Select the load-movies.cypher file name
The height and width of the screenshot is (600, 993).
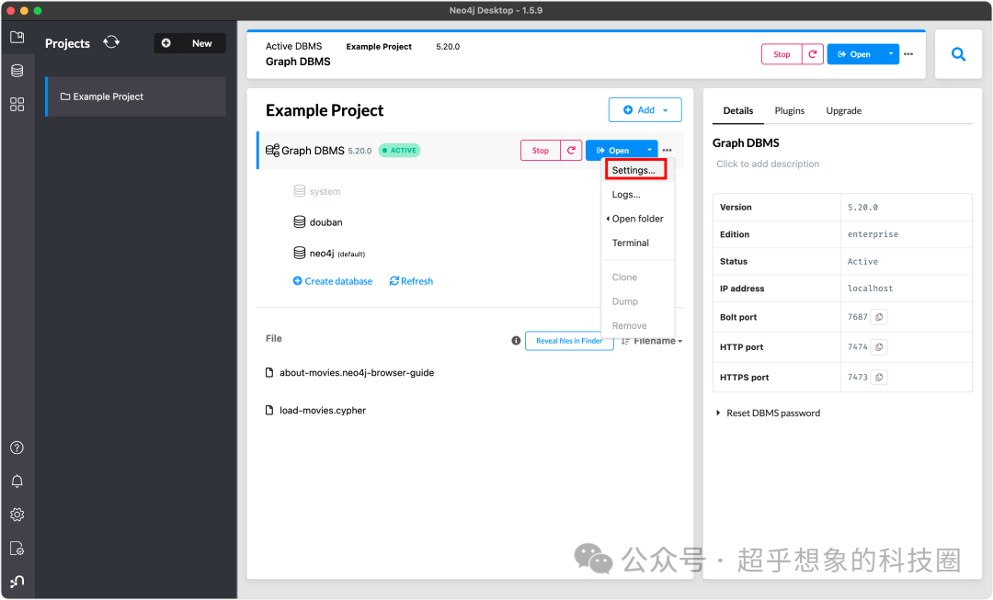323,410
